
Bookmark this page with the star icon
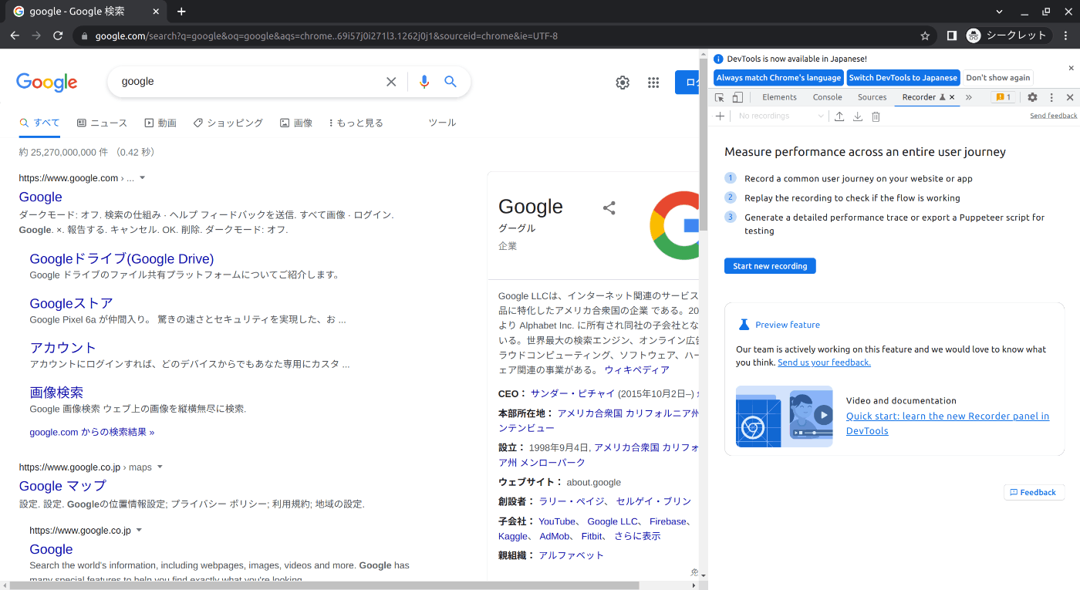925,35
